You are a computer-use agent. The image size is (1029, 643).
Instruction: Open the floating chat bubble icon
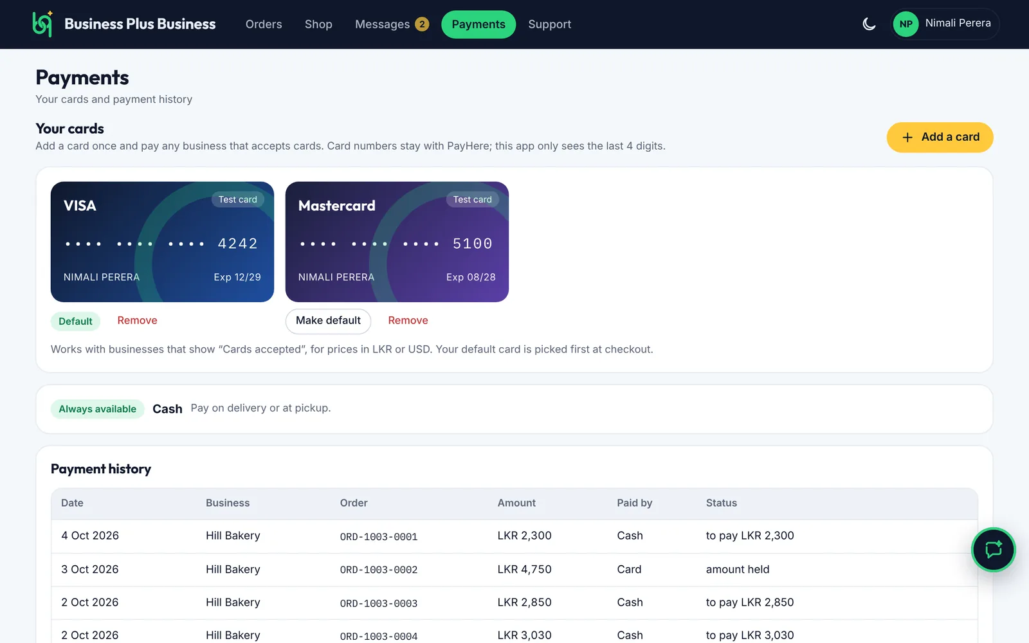coord(993,550)
